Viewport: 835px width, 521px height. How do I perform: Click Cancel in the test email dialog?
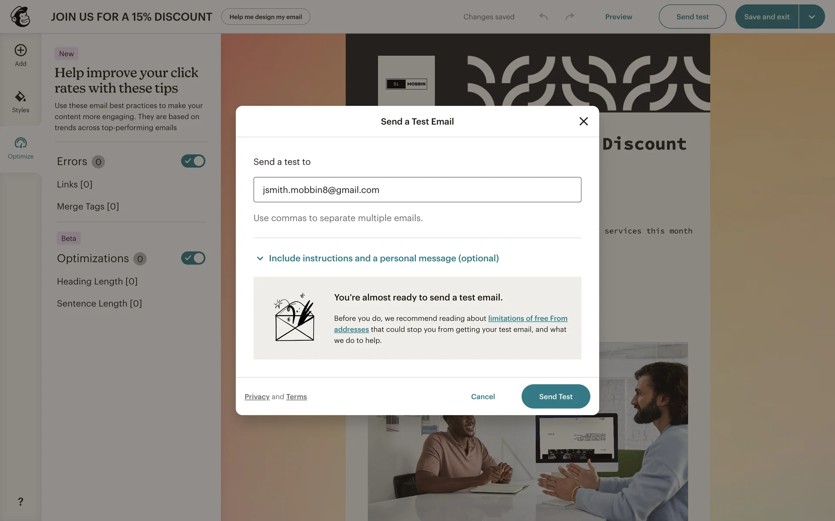(483, 396)
